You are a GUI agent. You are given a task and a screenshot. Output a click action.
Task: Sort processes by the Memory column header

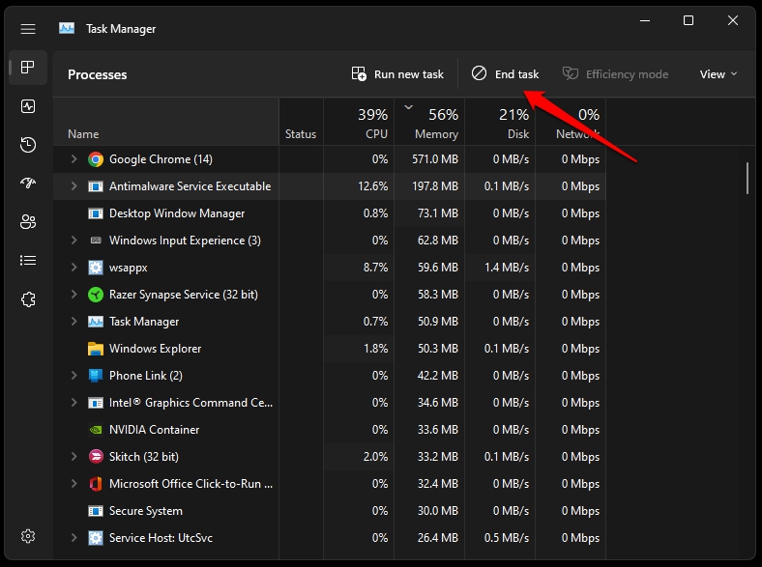[x=429, y=122]
